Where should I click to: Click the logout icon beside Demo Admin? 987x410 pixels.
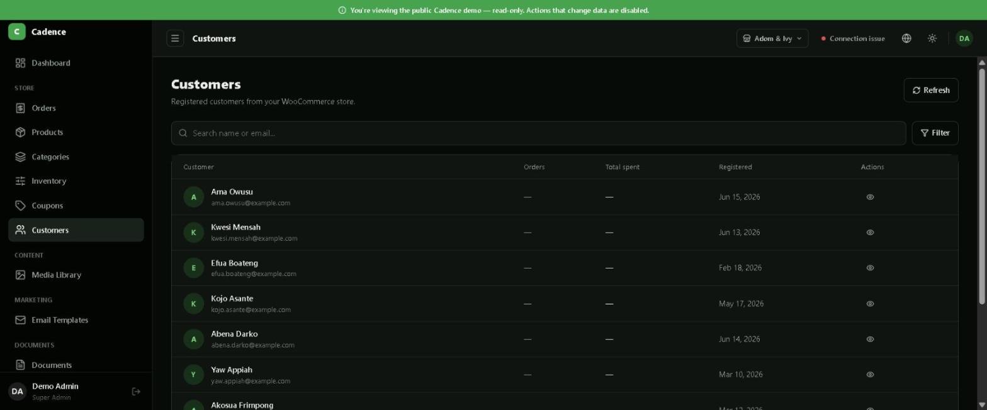[136, 391]
